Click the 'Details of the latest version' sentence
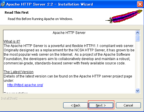144x112 pixels. [68, 78]
